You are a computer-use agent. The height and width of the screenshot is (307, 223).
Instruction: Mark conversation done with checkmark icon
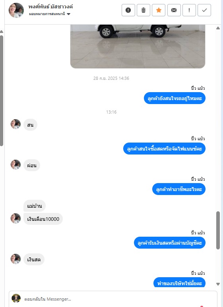(204, 10)
